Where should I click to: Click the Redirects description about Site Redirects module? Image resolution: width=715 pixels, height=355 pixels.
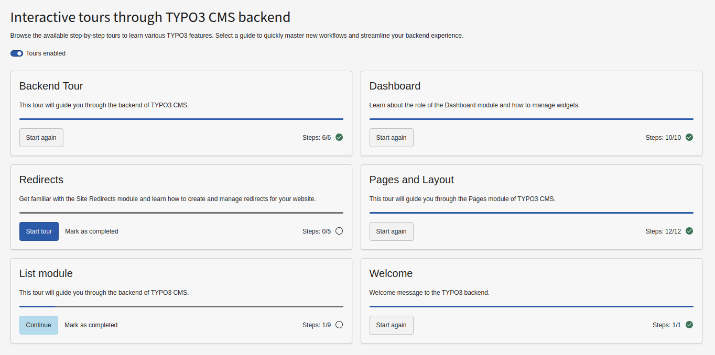point(168,199)
